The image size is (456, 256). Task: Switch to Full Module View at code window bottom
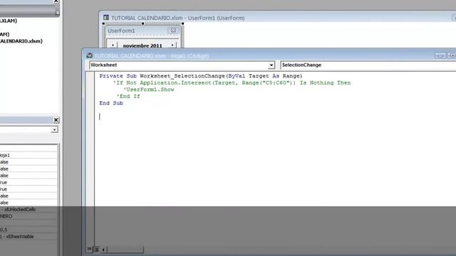click(97, 249)
